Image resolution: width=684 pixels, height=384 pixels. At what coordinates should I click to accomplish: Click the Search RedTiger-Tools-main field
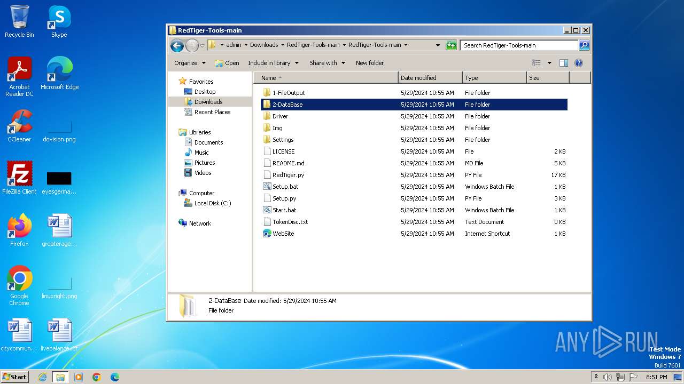519,45
